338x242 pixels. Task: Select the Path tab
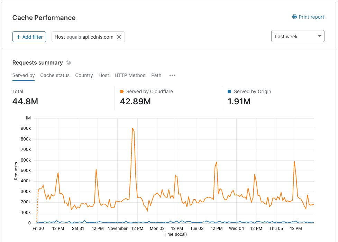[156, 75]
